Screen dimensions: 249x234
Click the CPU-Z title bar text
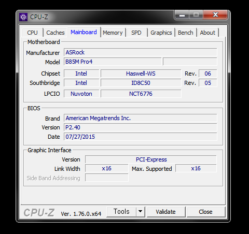coord(39,17)
